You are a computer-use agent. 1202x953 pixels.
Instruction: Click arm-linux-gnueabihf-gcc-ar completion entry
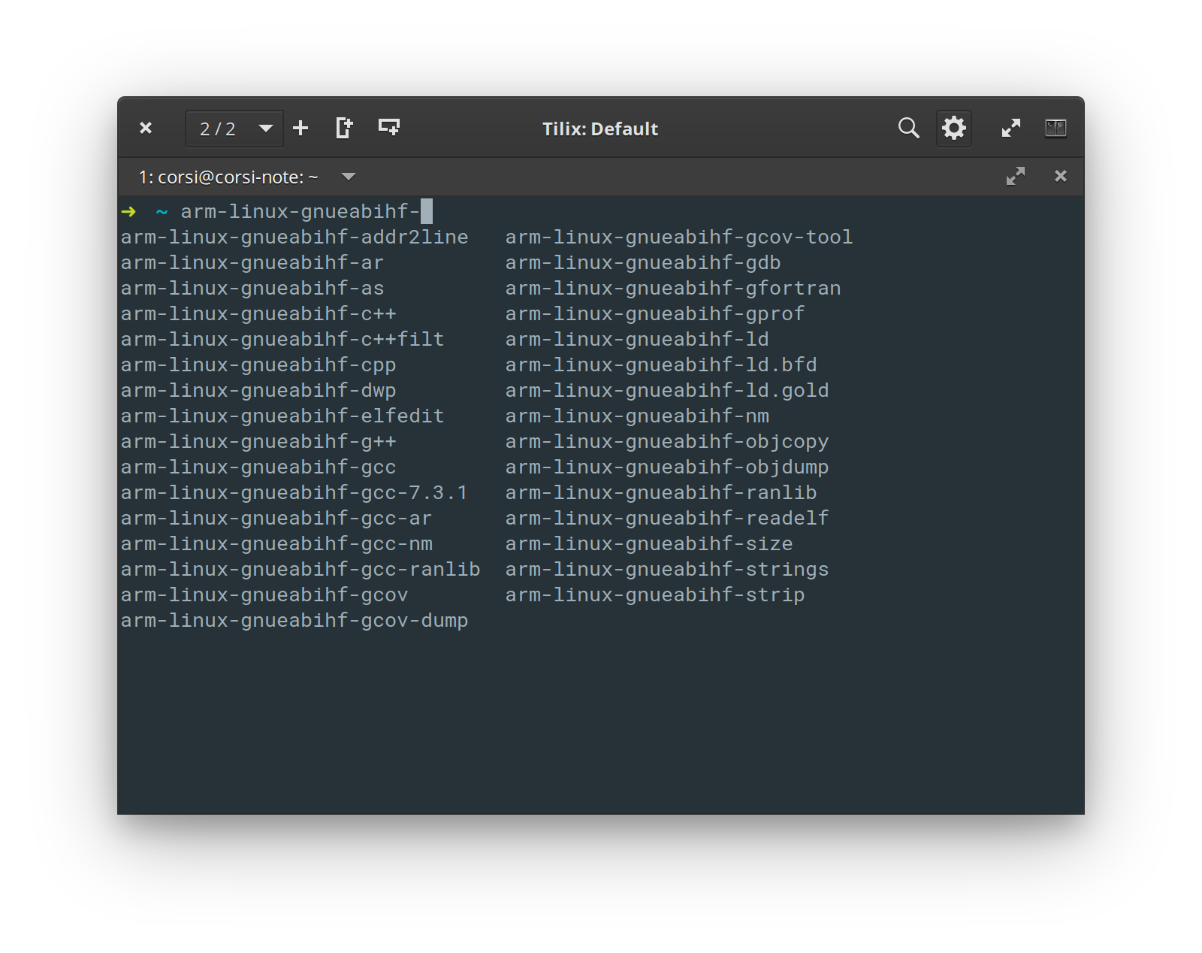click(276, 519)
